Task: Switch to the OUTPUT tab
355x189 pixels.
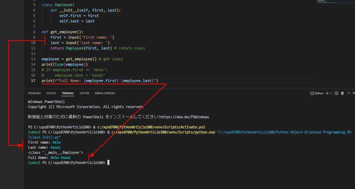Action: [51, 93]
